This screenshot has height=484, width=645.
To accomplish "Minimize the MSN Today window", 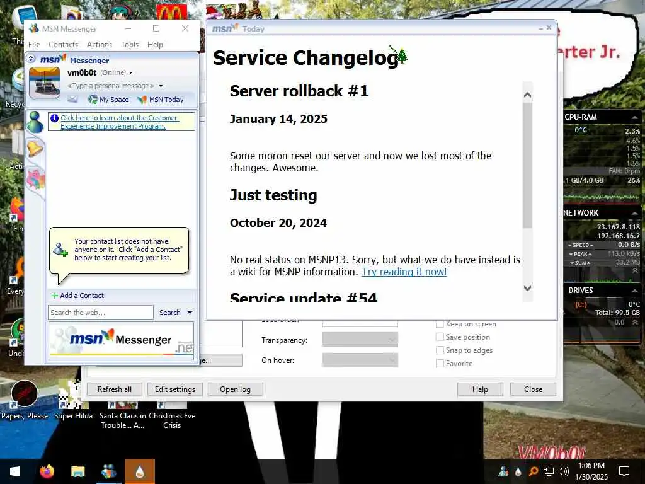I will click(x=541, y=28).
